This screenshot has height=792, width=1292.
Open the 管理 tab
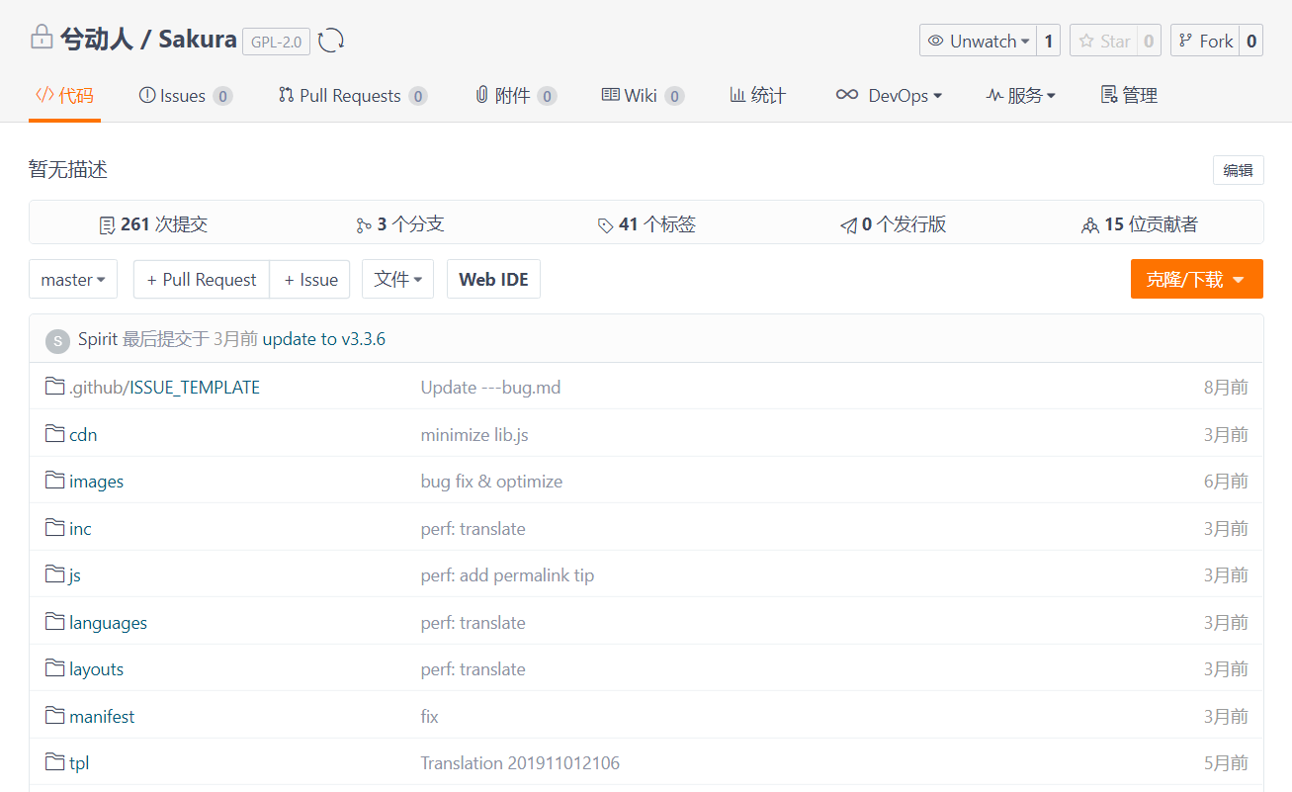(1129, 95)
